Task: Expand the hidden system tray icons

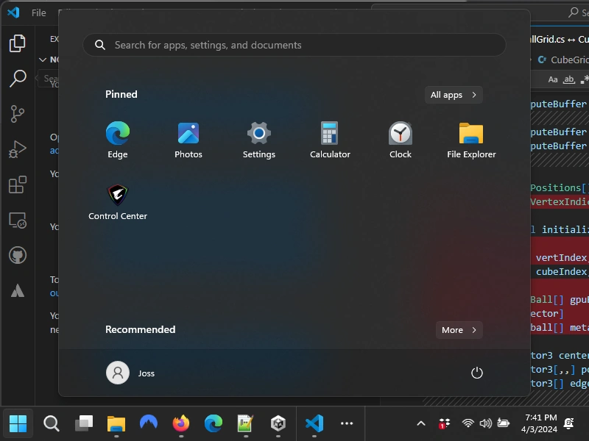Action: [421, 424]
